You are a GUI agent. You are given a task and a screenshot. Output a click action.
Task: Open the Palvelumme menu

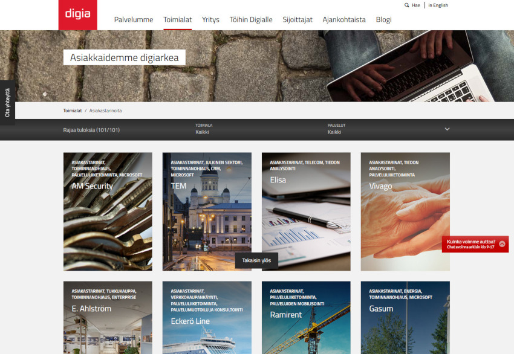134,20
